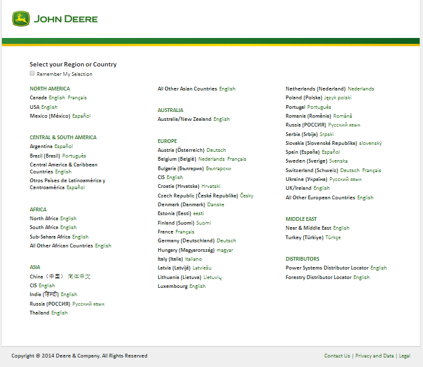Select South Africa English link
Viewport: 423px width, 367px height.
[68, 227]
